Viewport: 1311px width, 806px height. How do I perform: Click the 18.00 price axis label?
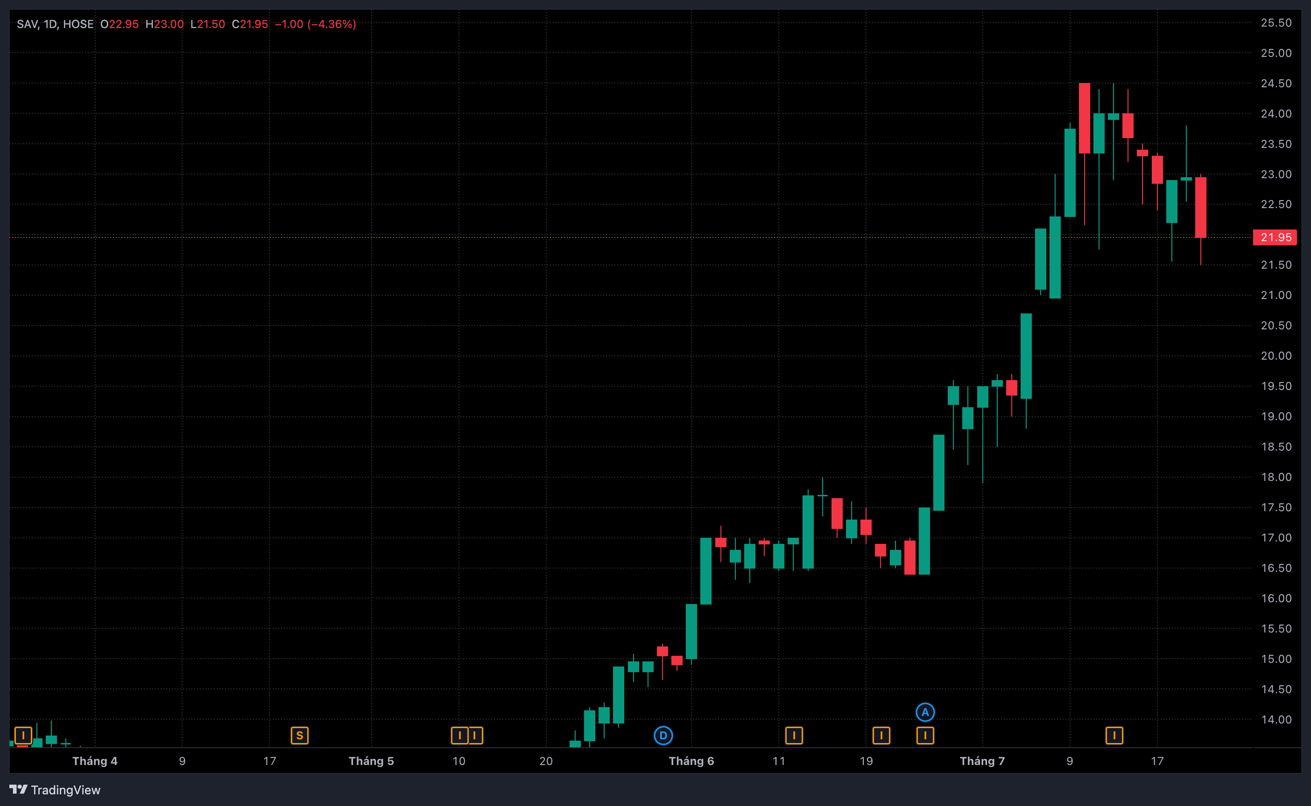[1276, 477]
